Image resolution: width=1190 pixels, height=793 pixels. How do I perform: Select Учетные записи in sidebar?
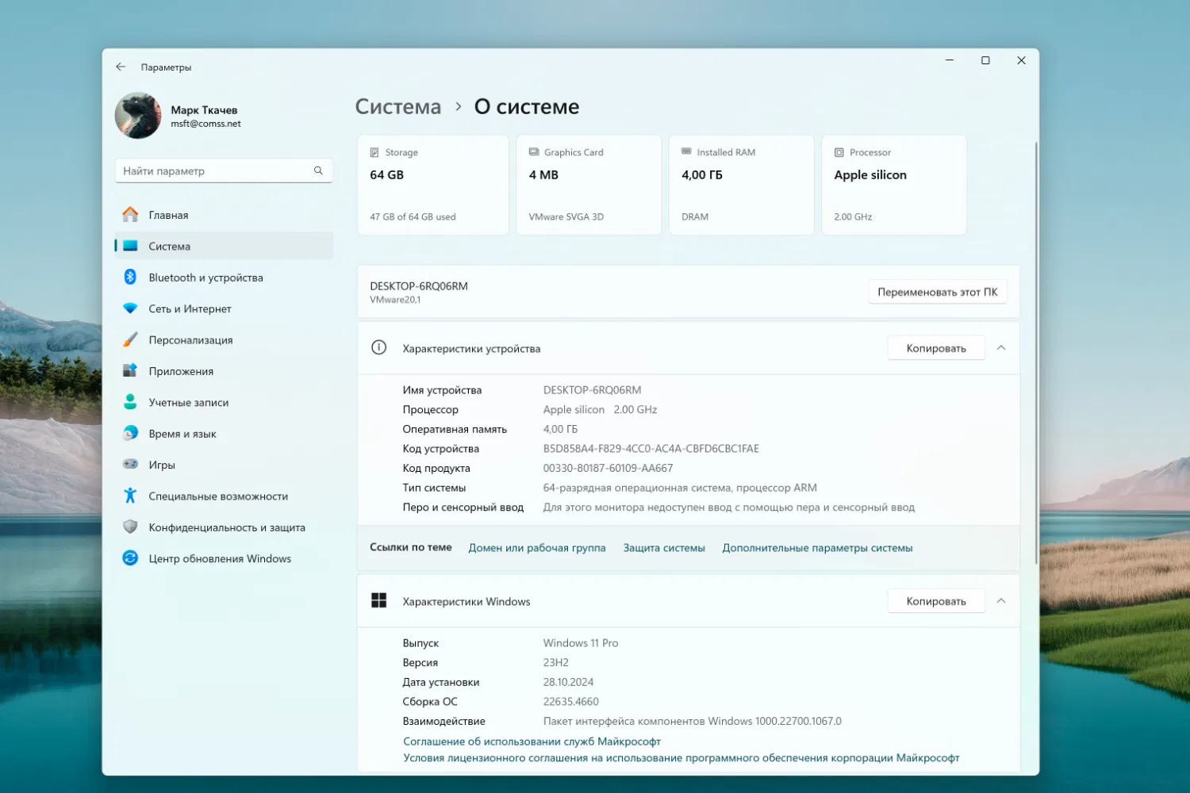[224, 402]
